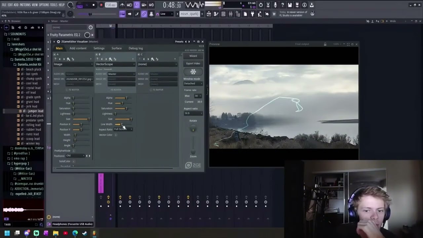
Task: Click the Preview window lock icon
Action: [x=325, y=44]
